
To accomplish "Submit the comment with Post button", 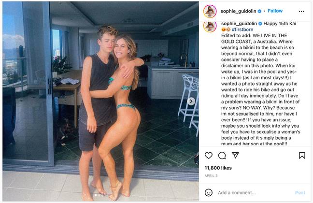I will [300, 193].
